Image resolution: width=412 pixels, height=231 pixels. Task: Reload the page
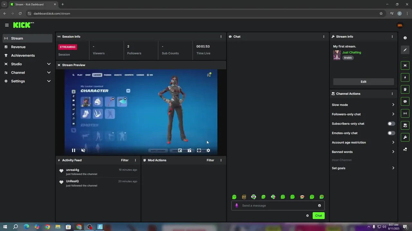coord(20,13)
